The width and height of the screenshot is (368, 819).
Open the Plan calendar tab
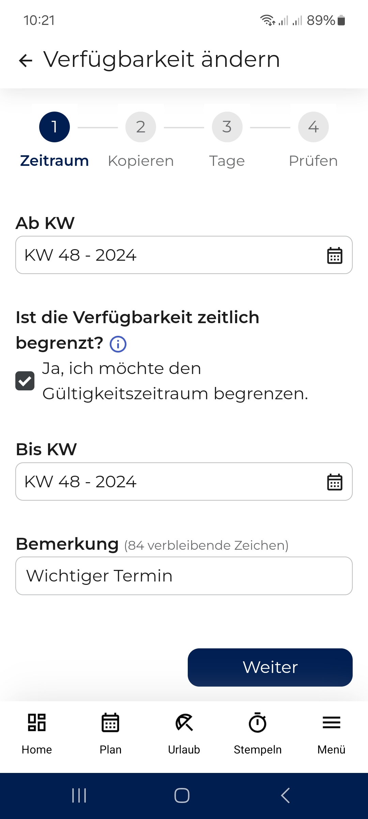[110, 734]
